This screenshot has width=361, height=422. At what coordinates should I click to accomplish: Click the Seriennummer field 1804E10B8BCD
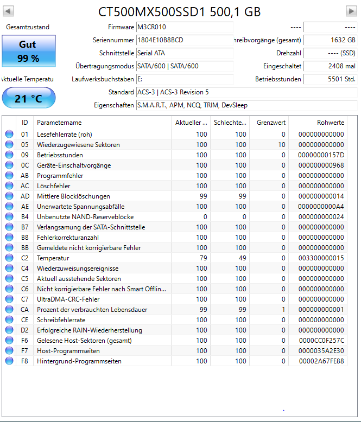(x=185, y=40)
